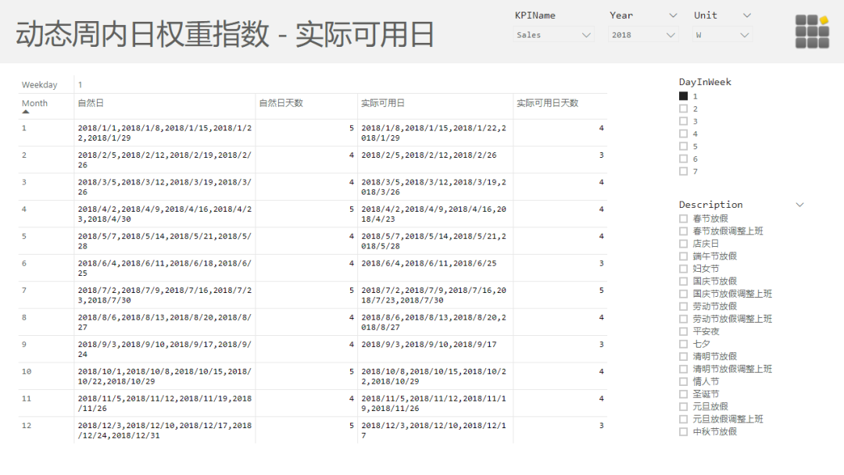Tick the 平安夜 checkbox
The height and width of the screenshot is (475, 844).
click(x=684, y=331)
